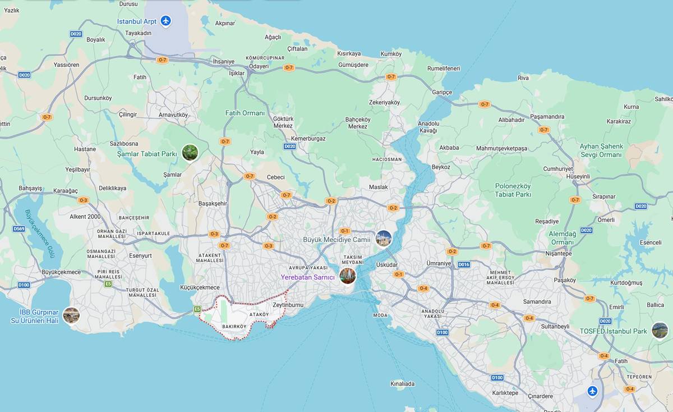Click the D569 road shield near Büyükçekmece Gölü
The height and width of the screenshot is (412, 673).
point(19,228)
